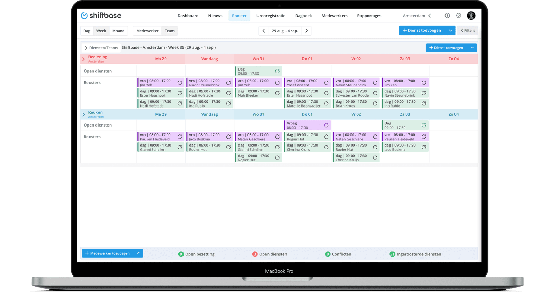Open dropdown arrow beside top Dienst toevoegen

tap(450, 30)
